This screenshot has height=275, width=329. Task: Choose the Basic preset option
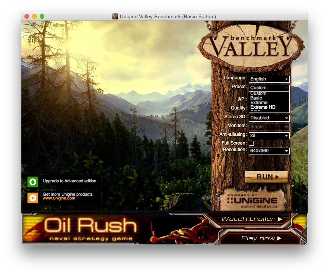click(269, 98)
